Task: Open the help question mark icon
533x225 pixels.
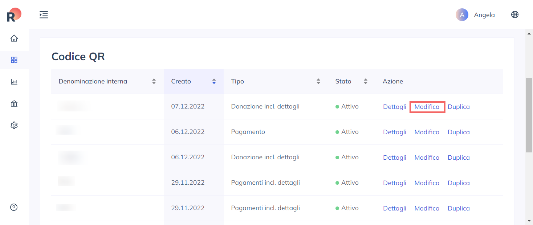Action: (14, 207)
